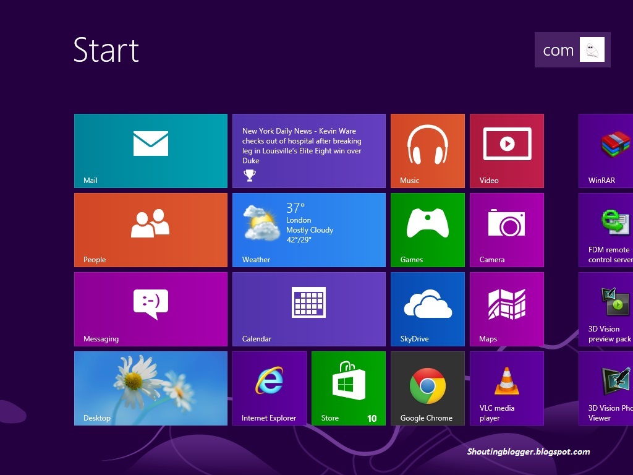The width and height of the screenshot is (633, 475).
Task: Launch Internet Explorer
Action: 269,388
